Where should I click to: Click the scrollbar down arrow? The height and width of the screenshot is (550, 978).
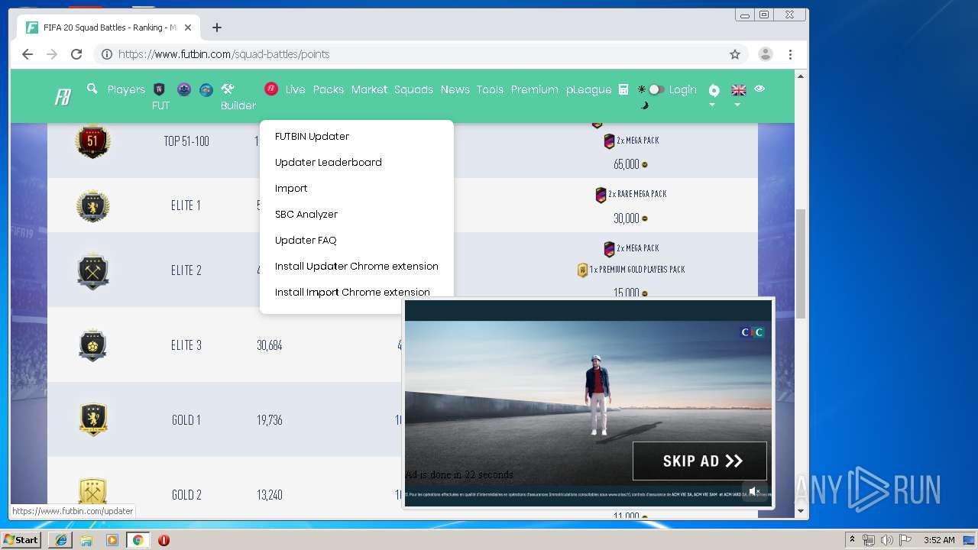point(801,510)
